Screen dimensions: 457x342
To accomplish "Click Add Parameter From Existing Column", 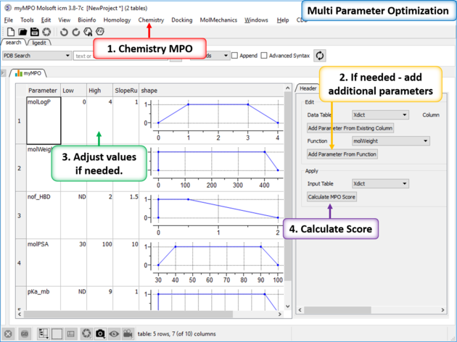I will 350,128.
